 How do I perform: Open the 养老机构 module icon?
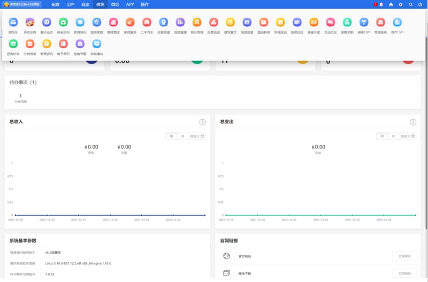click(x=63, y=22)
